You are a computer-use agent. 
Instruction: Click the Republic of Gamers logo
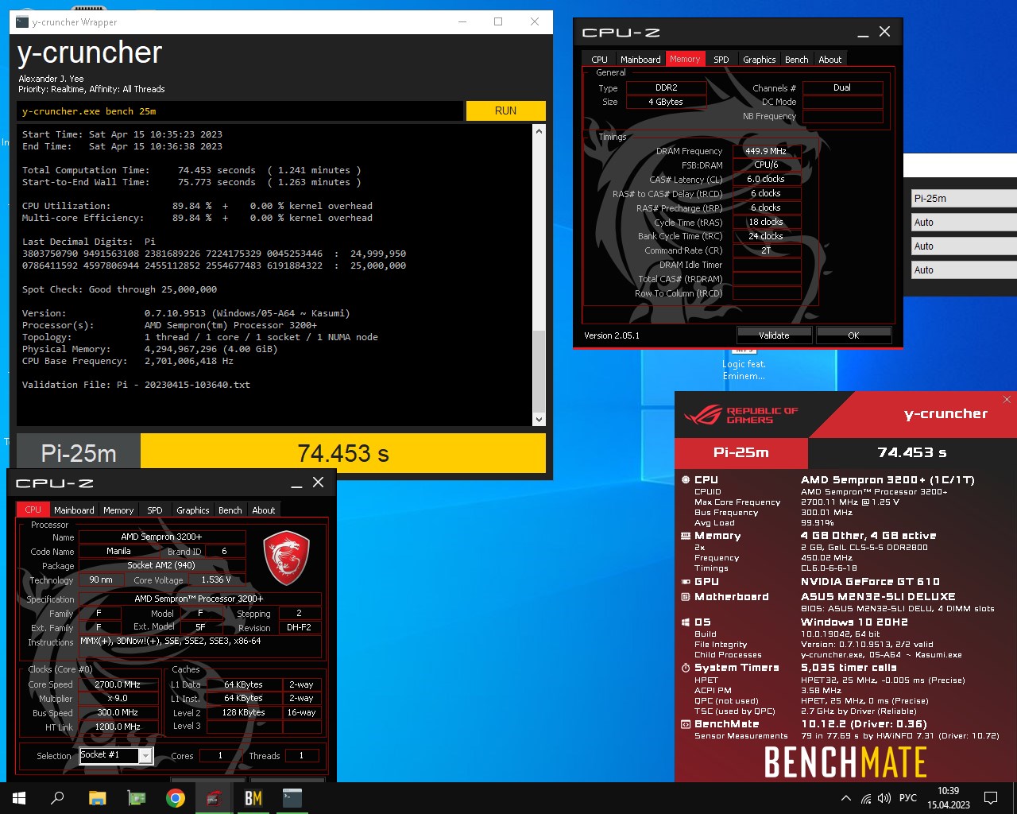coord(741,415)
